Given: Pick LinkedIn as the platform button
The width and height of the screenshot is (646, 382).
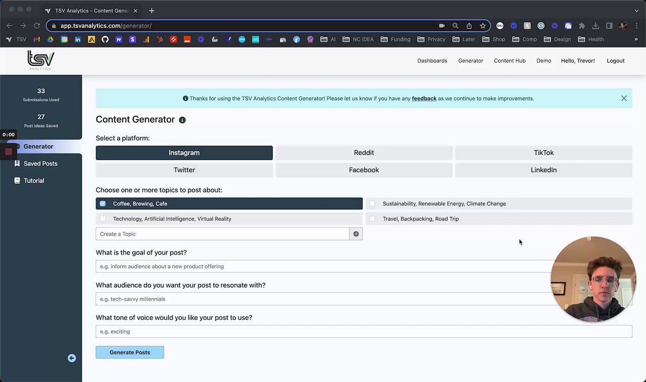Looking at the screenshot, I should point(544,170).
